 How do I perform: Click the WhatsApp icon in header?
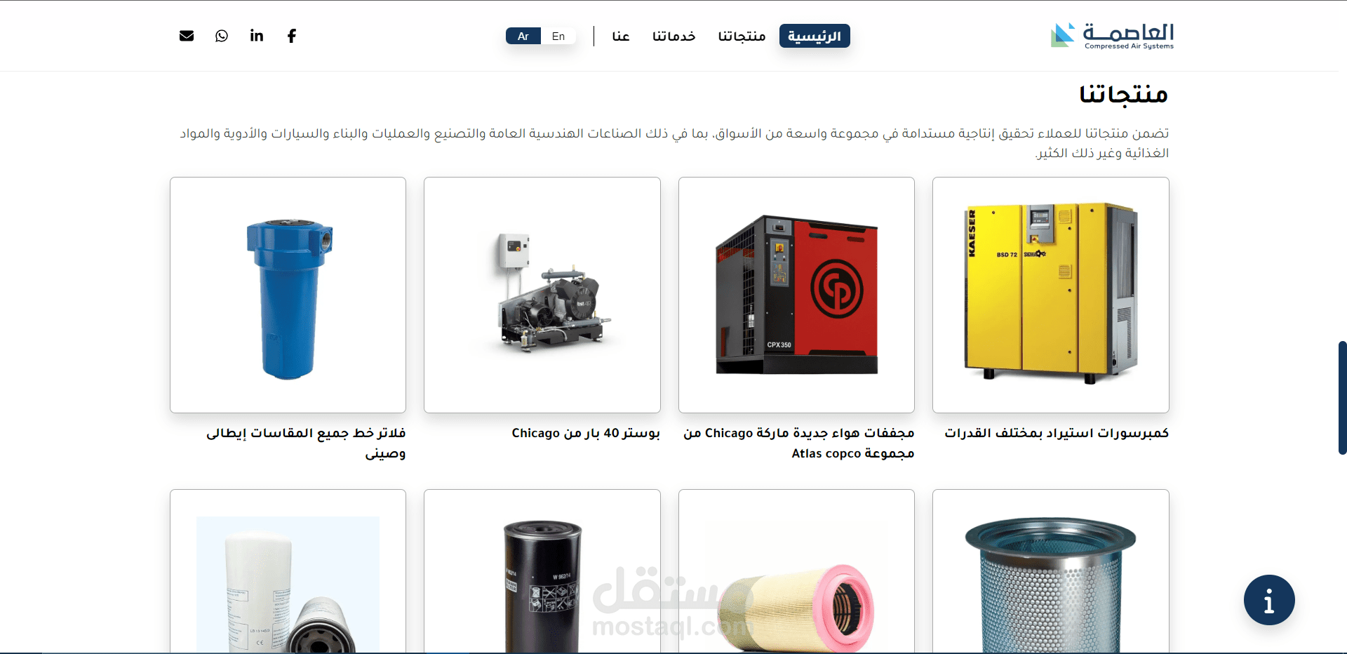click(222, 36)
